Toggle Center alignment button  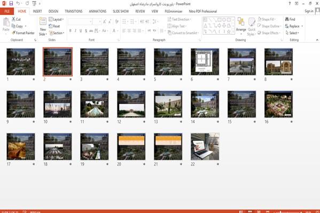click(129, 30)
